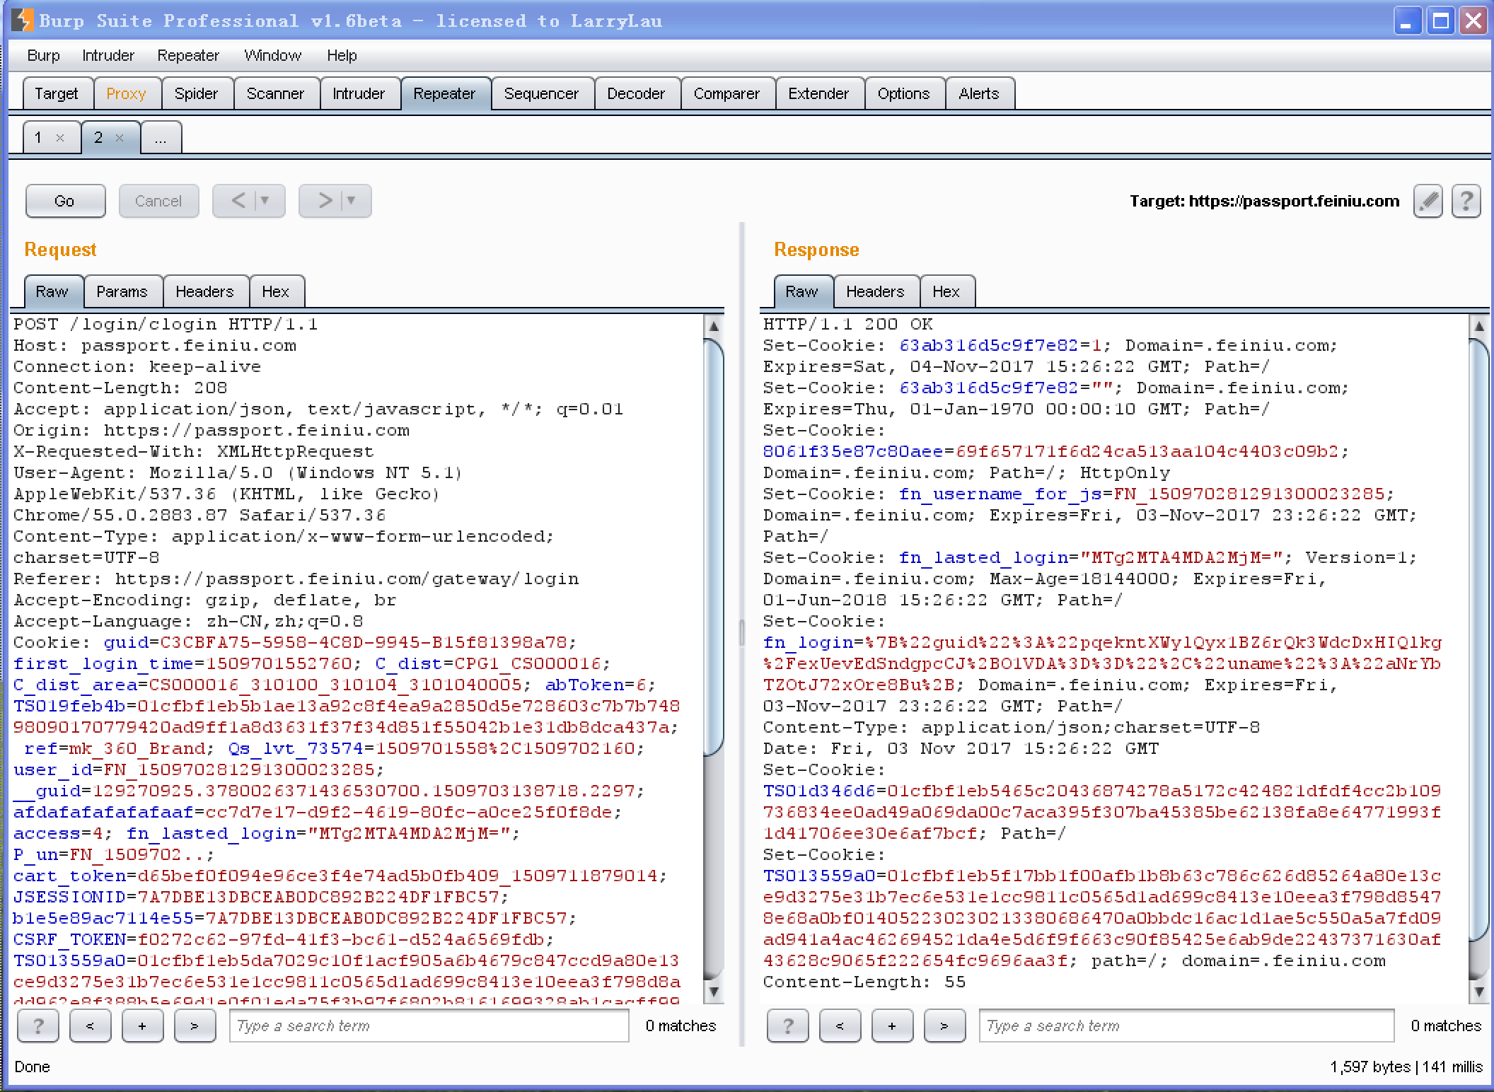This screenshot has height=1092, width=1494.
Task: Click the pencil edit target icon
Action: pos(1428,202)
